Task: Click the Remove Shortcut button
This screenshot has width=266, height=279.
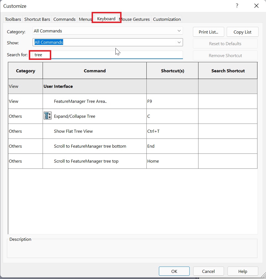Action: (225, 55)
